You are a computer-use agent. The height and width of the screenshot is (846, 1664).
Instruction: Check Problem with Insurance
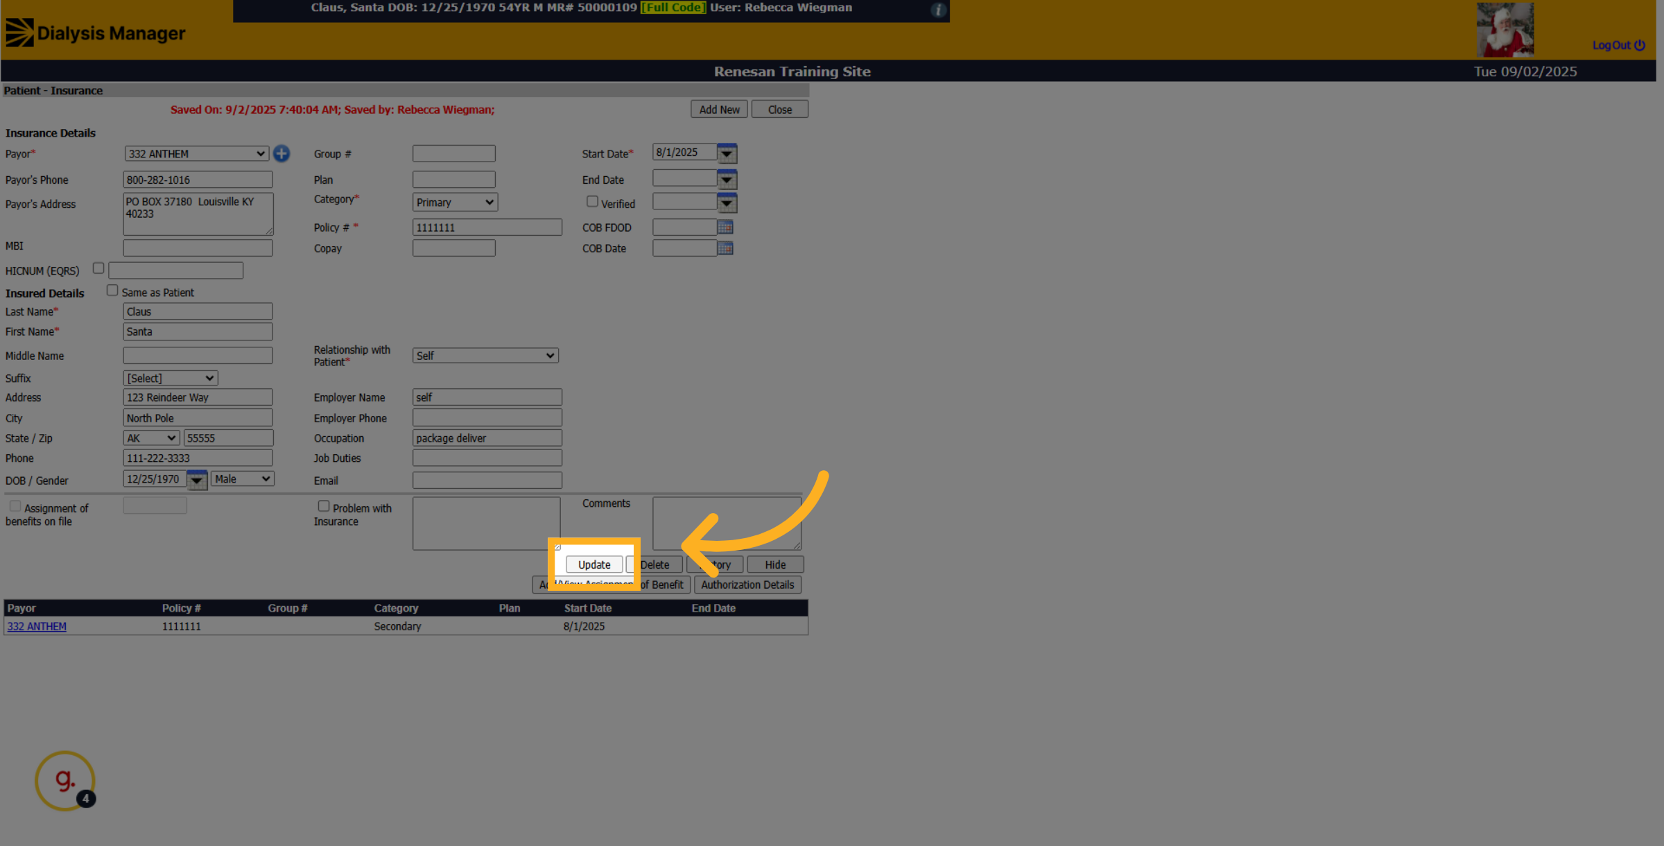point(324,506)
